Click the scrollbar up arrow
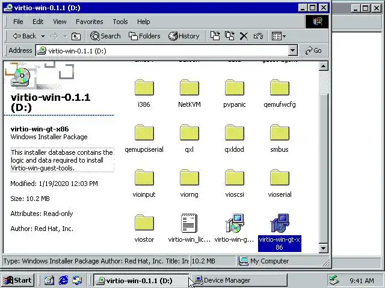 [x=324, y=66]
